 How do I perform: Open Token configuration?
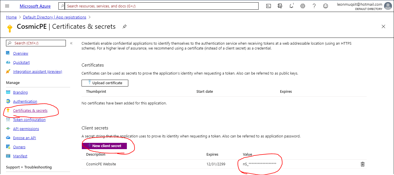click(29, 120)
